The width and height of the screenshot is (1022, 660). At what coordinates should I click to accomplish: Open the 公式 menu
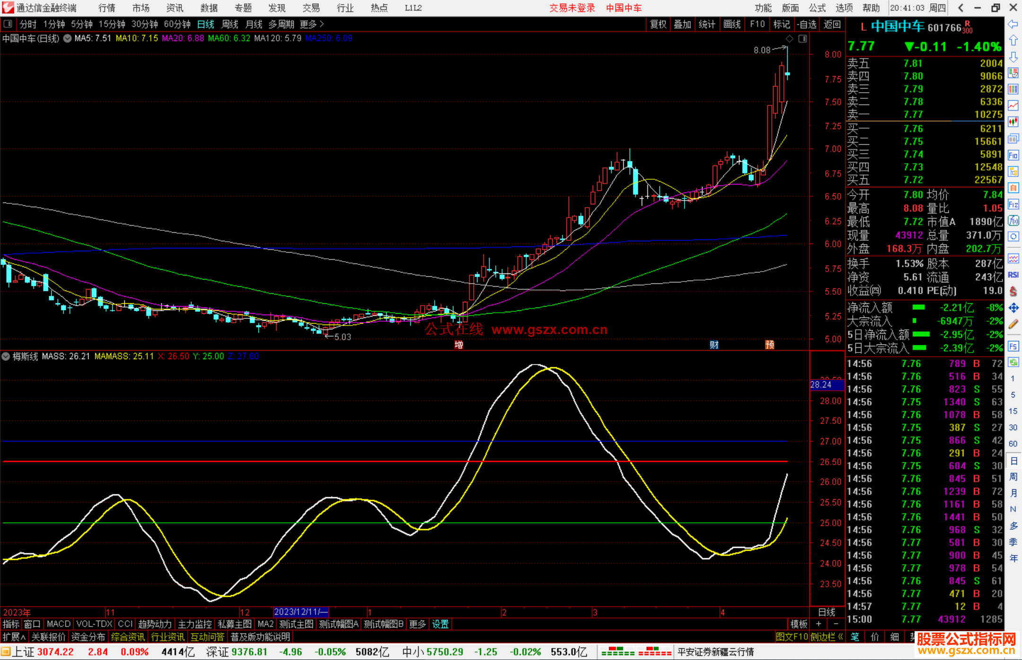point(817,8)
